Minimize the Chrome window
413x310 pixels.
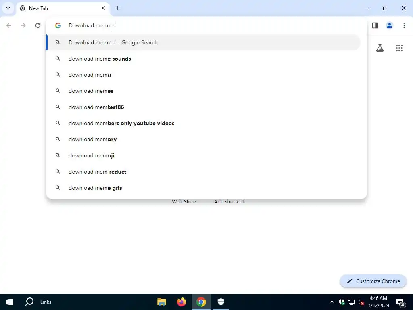click(x=366, y=8)
